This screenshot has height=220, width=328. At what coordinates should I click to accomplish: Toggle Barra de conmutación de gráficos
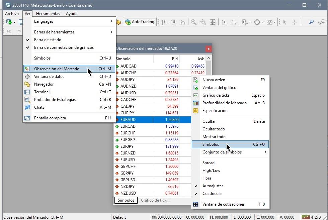click(x=69, y=47)
